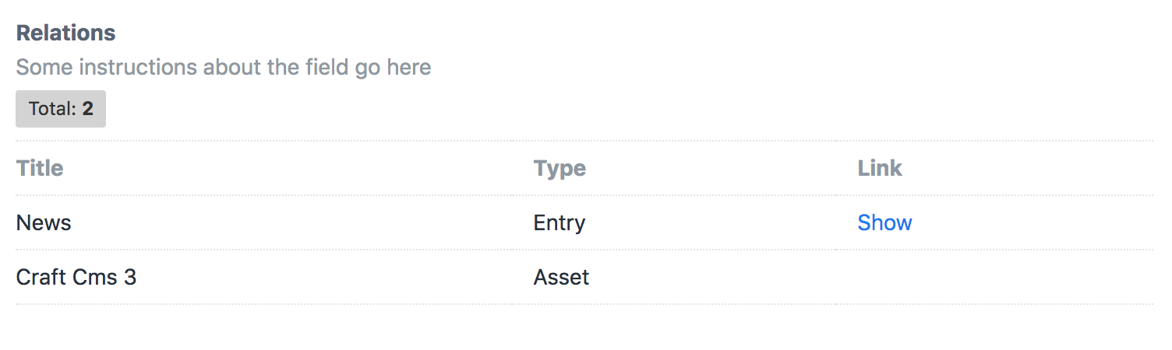Viewport: 1172px width, 350px height.
Task: Click the word "Total:" in the badge
Action: 52,109
